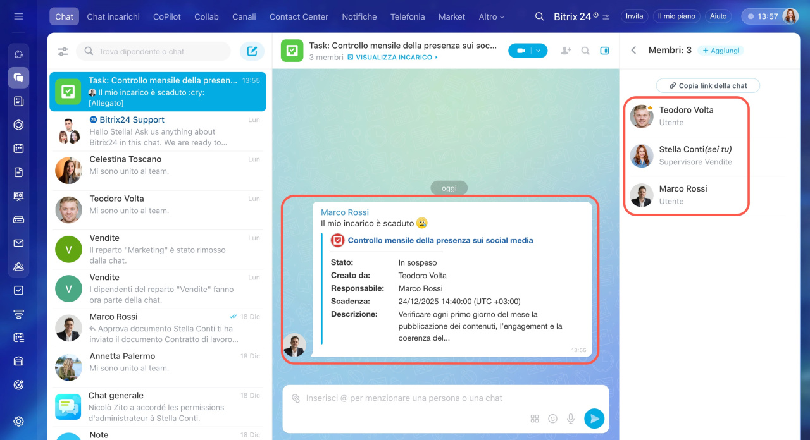Toggle the members sidebar panel icon

click(604, 51)
